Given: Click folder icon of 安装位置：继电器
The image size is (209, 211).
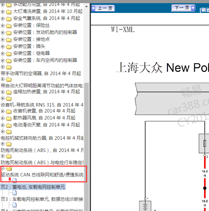Looking at the screenshot, I should [9, 54].
